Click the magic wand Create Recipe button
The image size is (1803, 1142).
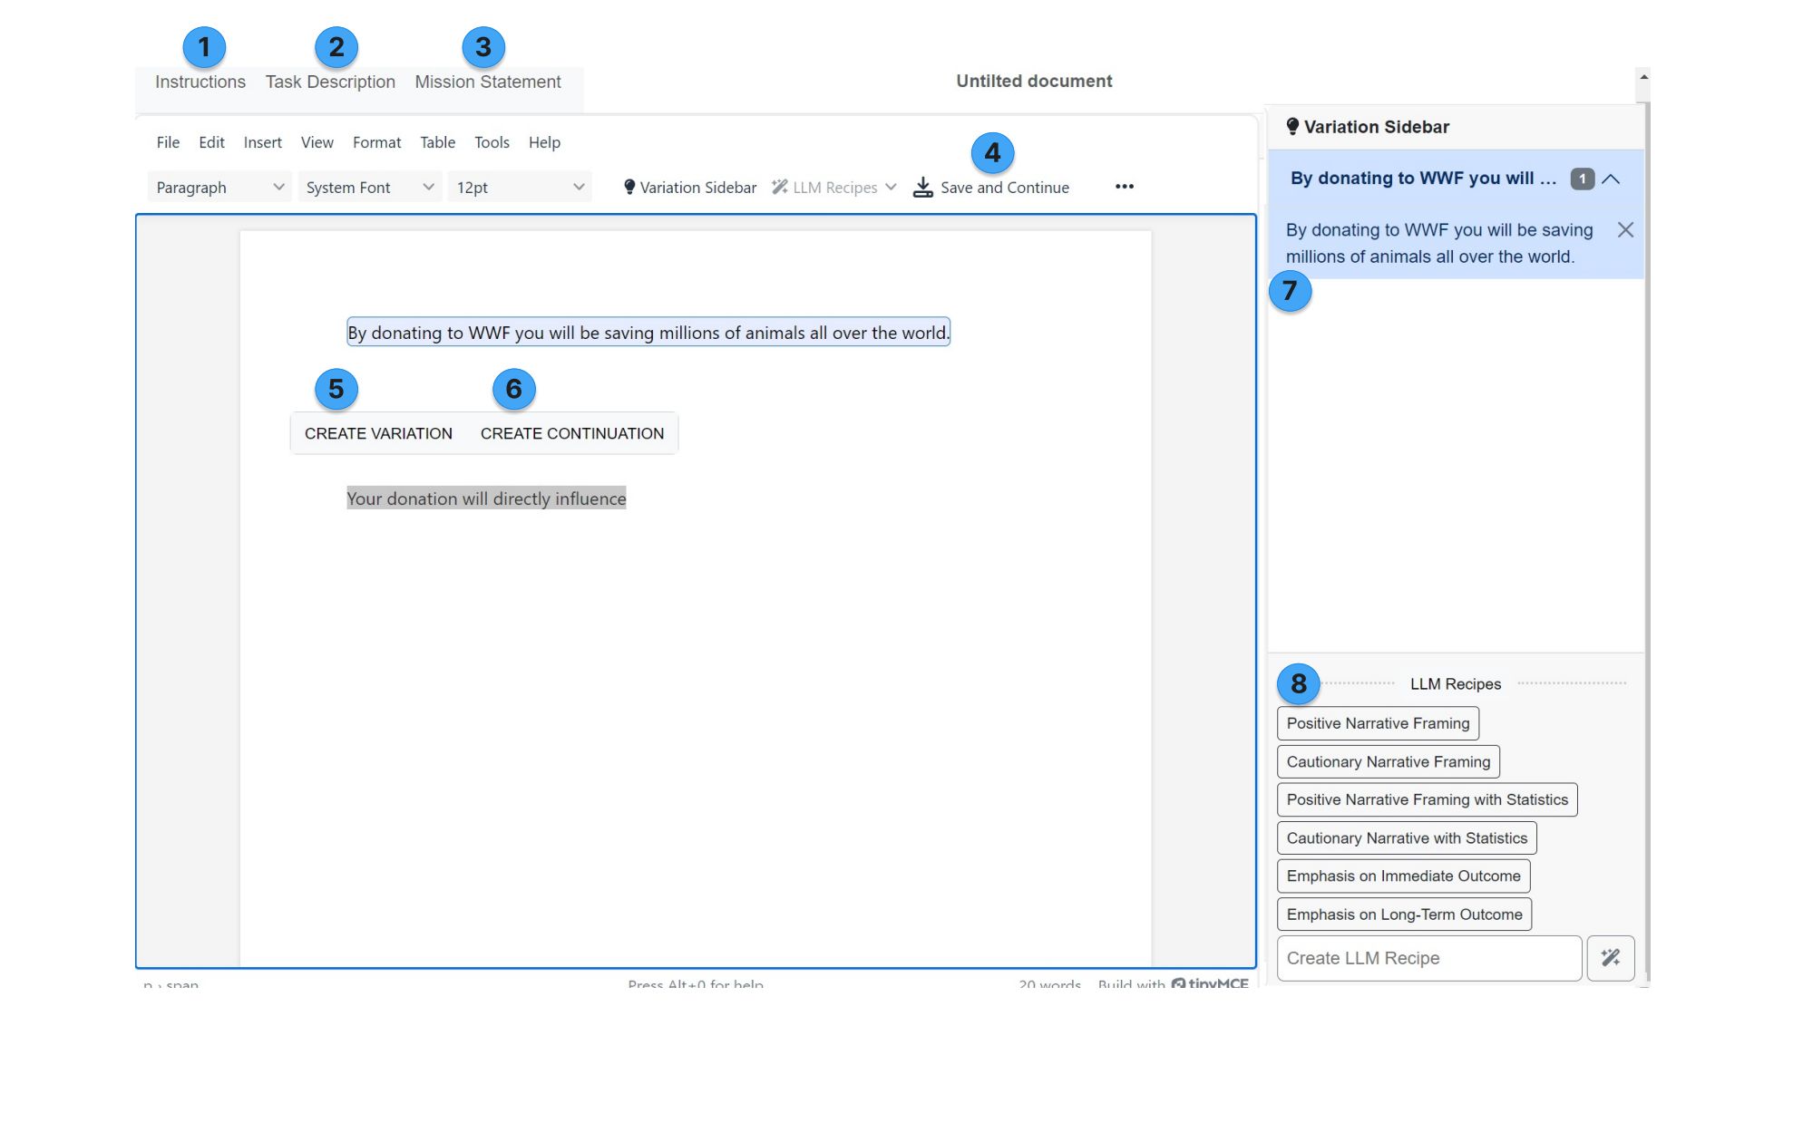click(x=1610, y=958)
